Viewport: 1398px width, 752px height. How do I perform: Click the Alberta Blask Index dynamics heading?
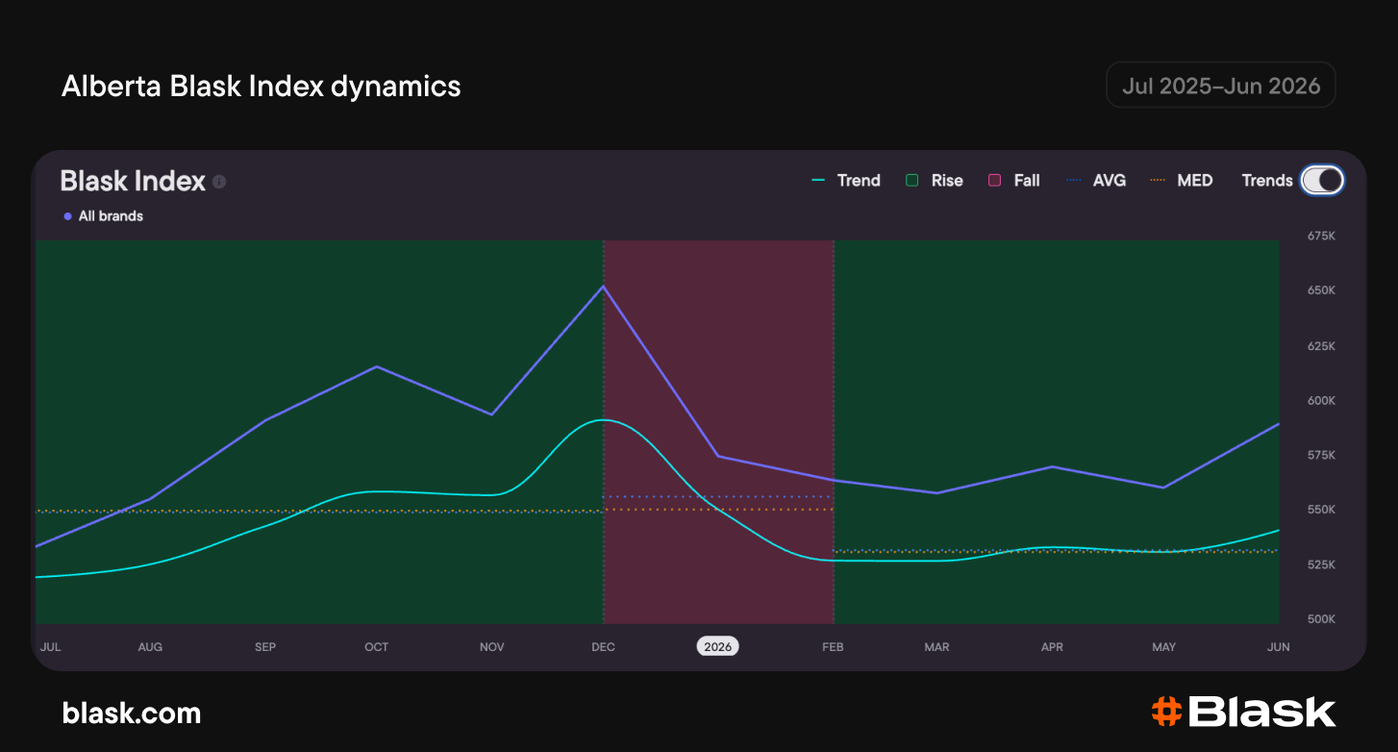(262, 87)
